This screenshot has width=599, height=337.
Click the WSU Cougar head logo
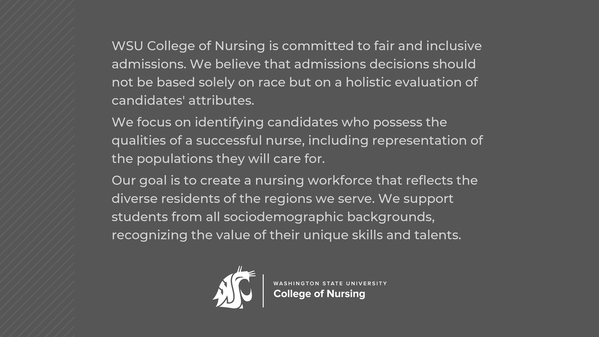(234, 287)
